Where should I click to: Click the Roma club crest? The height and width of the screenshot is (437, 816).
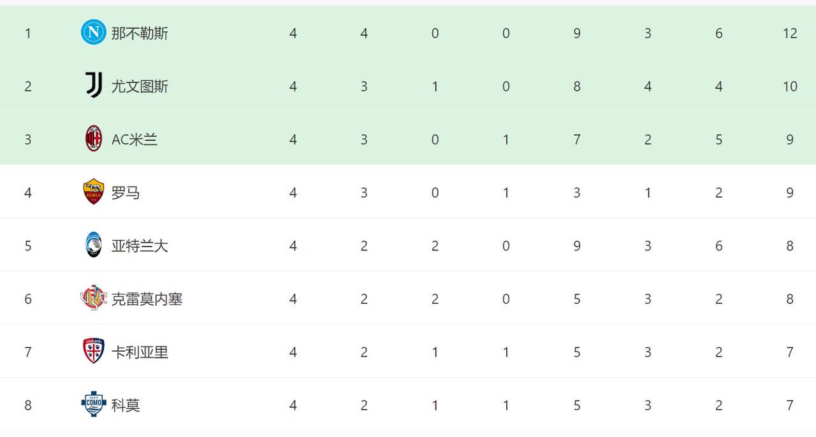[94, 192]
